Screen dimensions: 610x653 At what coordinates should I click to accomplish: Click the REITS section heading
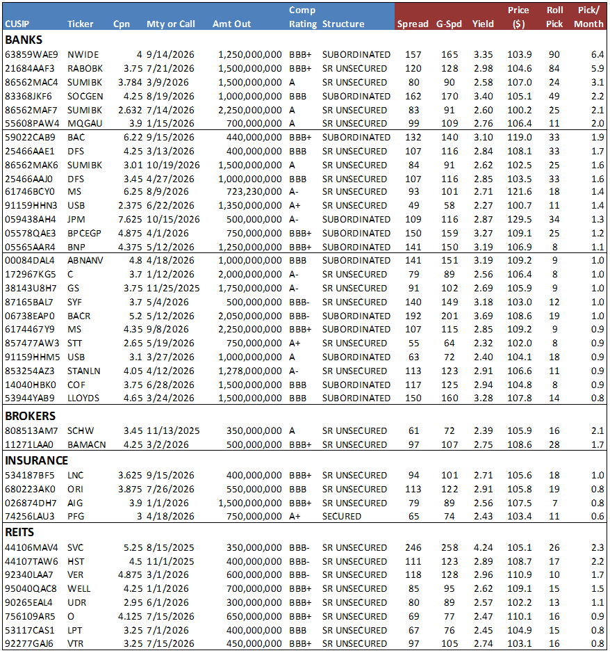coord(21,532)
